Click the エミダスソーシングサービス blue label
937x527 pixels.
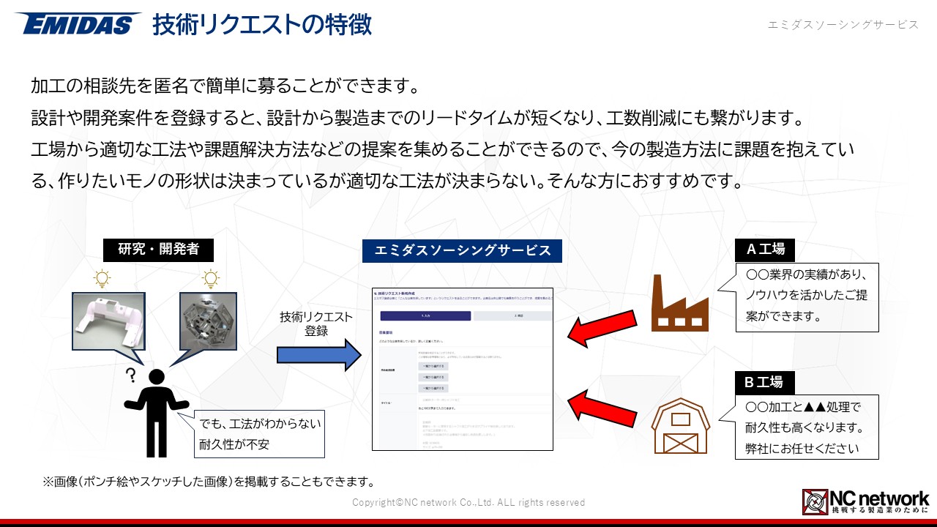tap(463, 250)
